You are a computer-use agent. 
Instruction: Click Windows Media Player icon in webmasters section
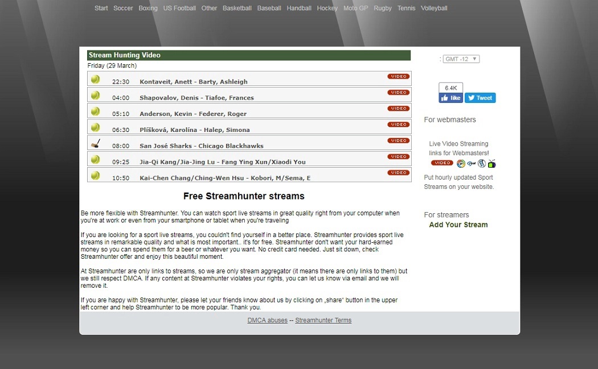click(461, 164)
